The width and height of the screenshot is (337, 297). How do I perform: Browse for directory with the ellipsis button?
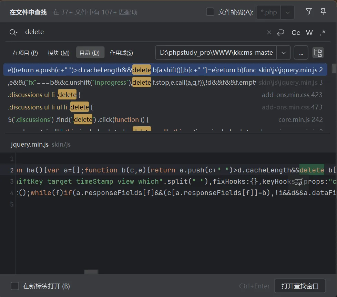tap(301, 53)
